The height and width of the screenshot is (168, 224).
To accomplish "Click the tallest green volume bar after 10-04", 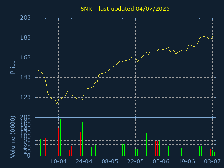I will (60, 138).
